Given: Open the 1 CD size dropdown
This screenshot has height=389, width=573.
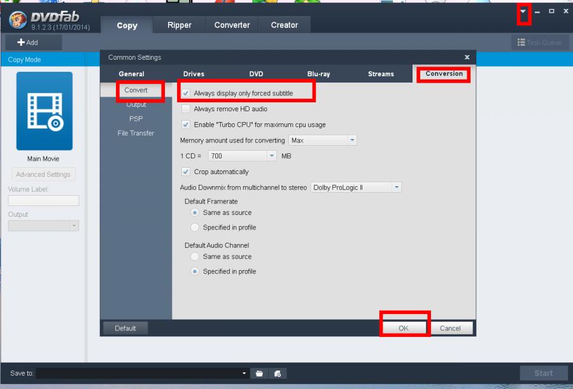Looking at the screenshot, I should click(243, 156).
